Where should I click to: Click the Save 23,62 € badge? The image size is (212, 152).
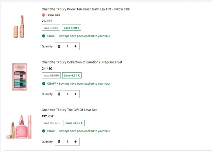(x=74, y=123)
